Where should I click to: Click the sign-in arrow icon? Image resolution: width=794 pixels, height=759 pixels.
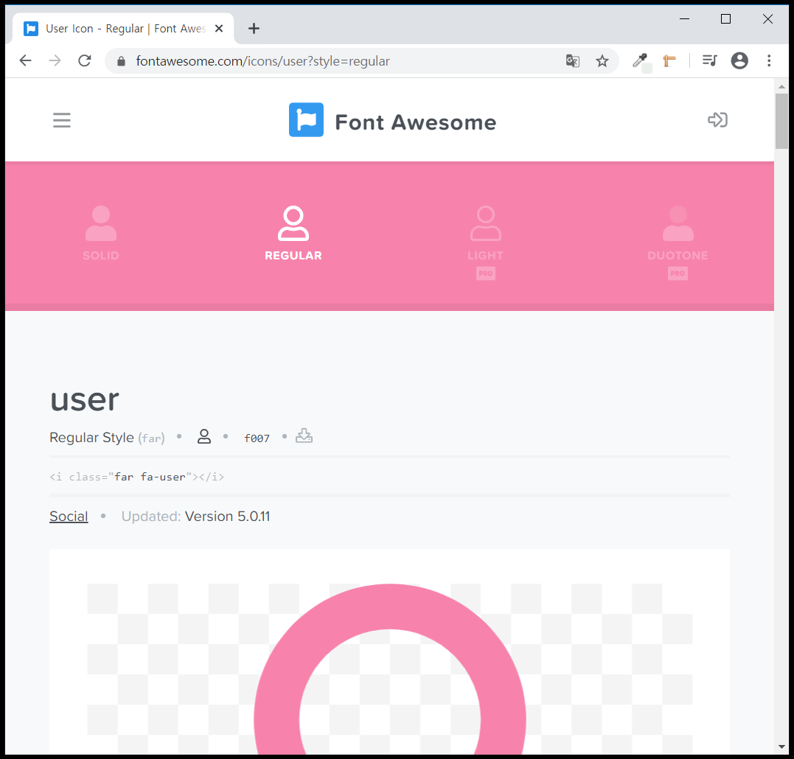pyautogui.click(x=717, y=120)
